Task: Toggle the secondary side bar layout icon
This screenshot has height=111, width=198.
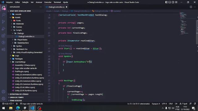Action: [x=173, y=2]
